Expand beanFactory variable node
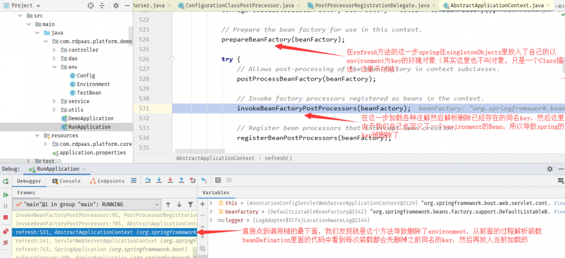 pos(211,212)
